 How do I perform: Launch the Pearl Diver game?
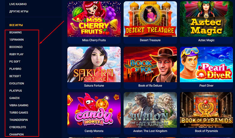pyautogui.click(x=206, y=64)
